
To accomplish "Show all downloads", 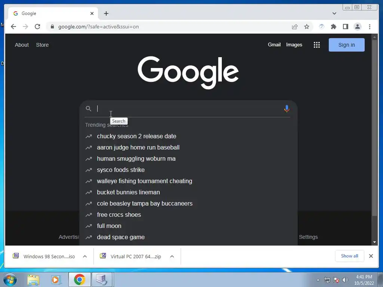I will coord(350,256).
